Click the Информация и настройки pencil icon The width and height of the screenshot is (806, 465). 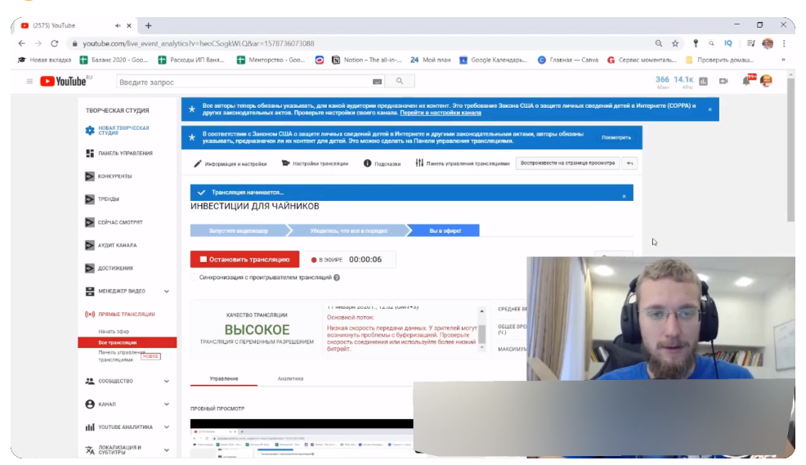197,163
